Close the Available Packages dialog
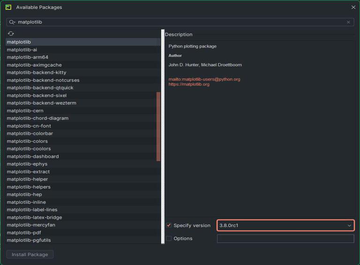 click(353, 8)
